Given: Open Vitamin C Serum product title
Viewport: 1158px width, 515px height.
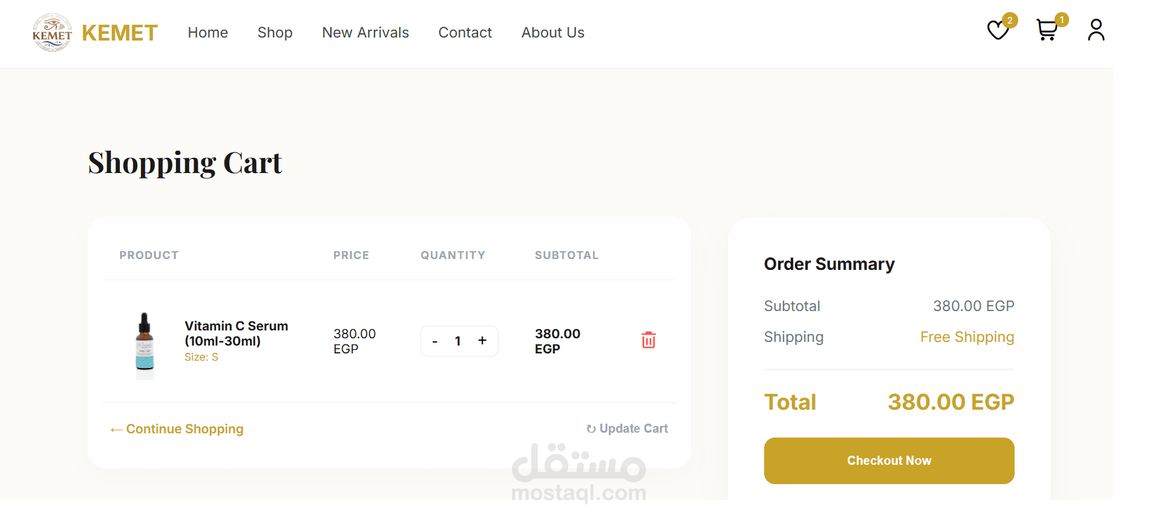Looking at the screenshot, I should (236, 333).
